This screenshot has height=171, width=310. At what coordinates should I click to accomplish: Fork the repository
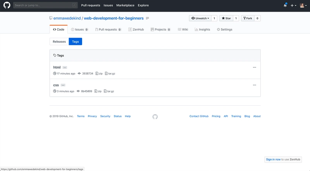[248, 18]
